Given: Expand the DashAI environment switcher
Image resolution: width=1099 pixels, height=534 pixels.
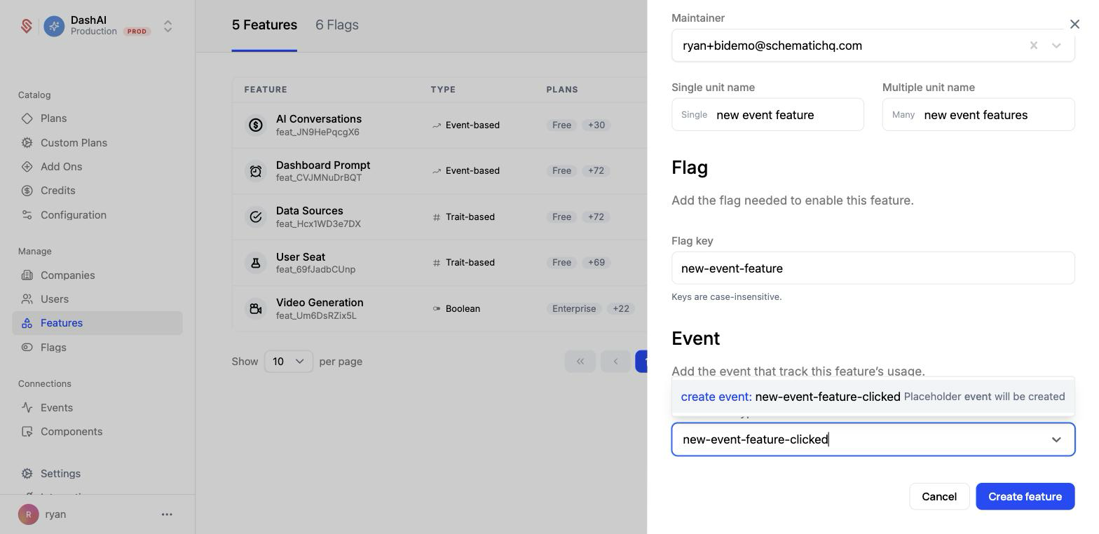Looking at the screenshot, I should (x=168, y=26).
